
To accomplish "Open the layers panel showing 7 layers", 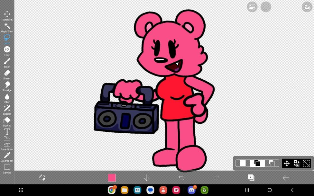I will tap(251, 177).
